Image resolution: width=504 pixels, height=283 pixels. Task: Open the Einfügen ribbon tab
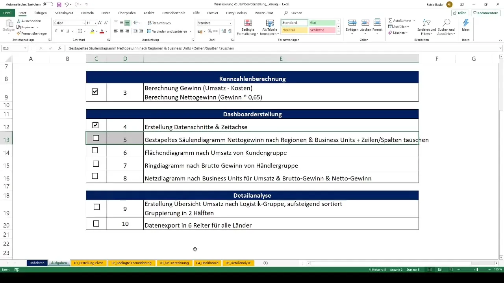(x=40, y=13)
